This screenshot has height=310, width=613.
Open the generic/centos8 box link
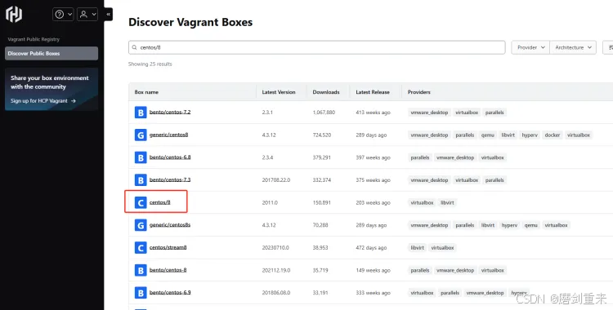click(x=169, y=135)
